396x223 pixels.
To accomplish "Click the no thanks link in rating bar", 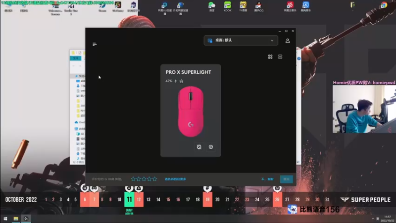I will (x=267, y=179).
